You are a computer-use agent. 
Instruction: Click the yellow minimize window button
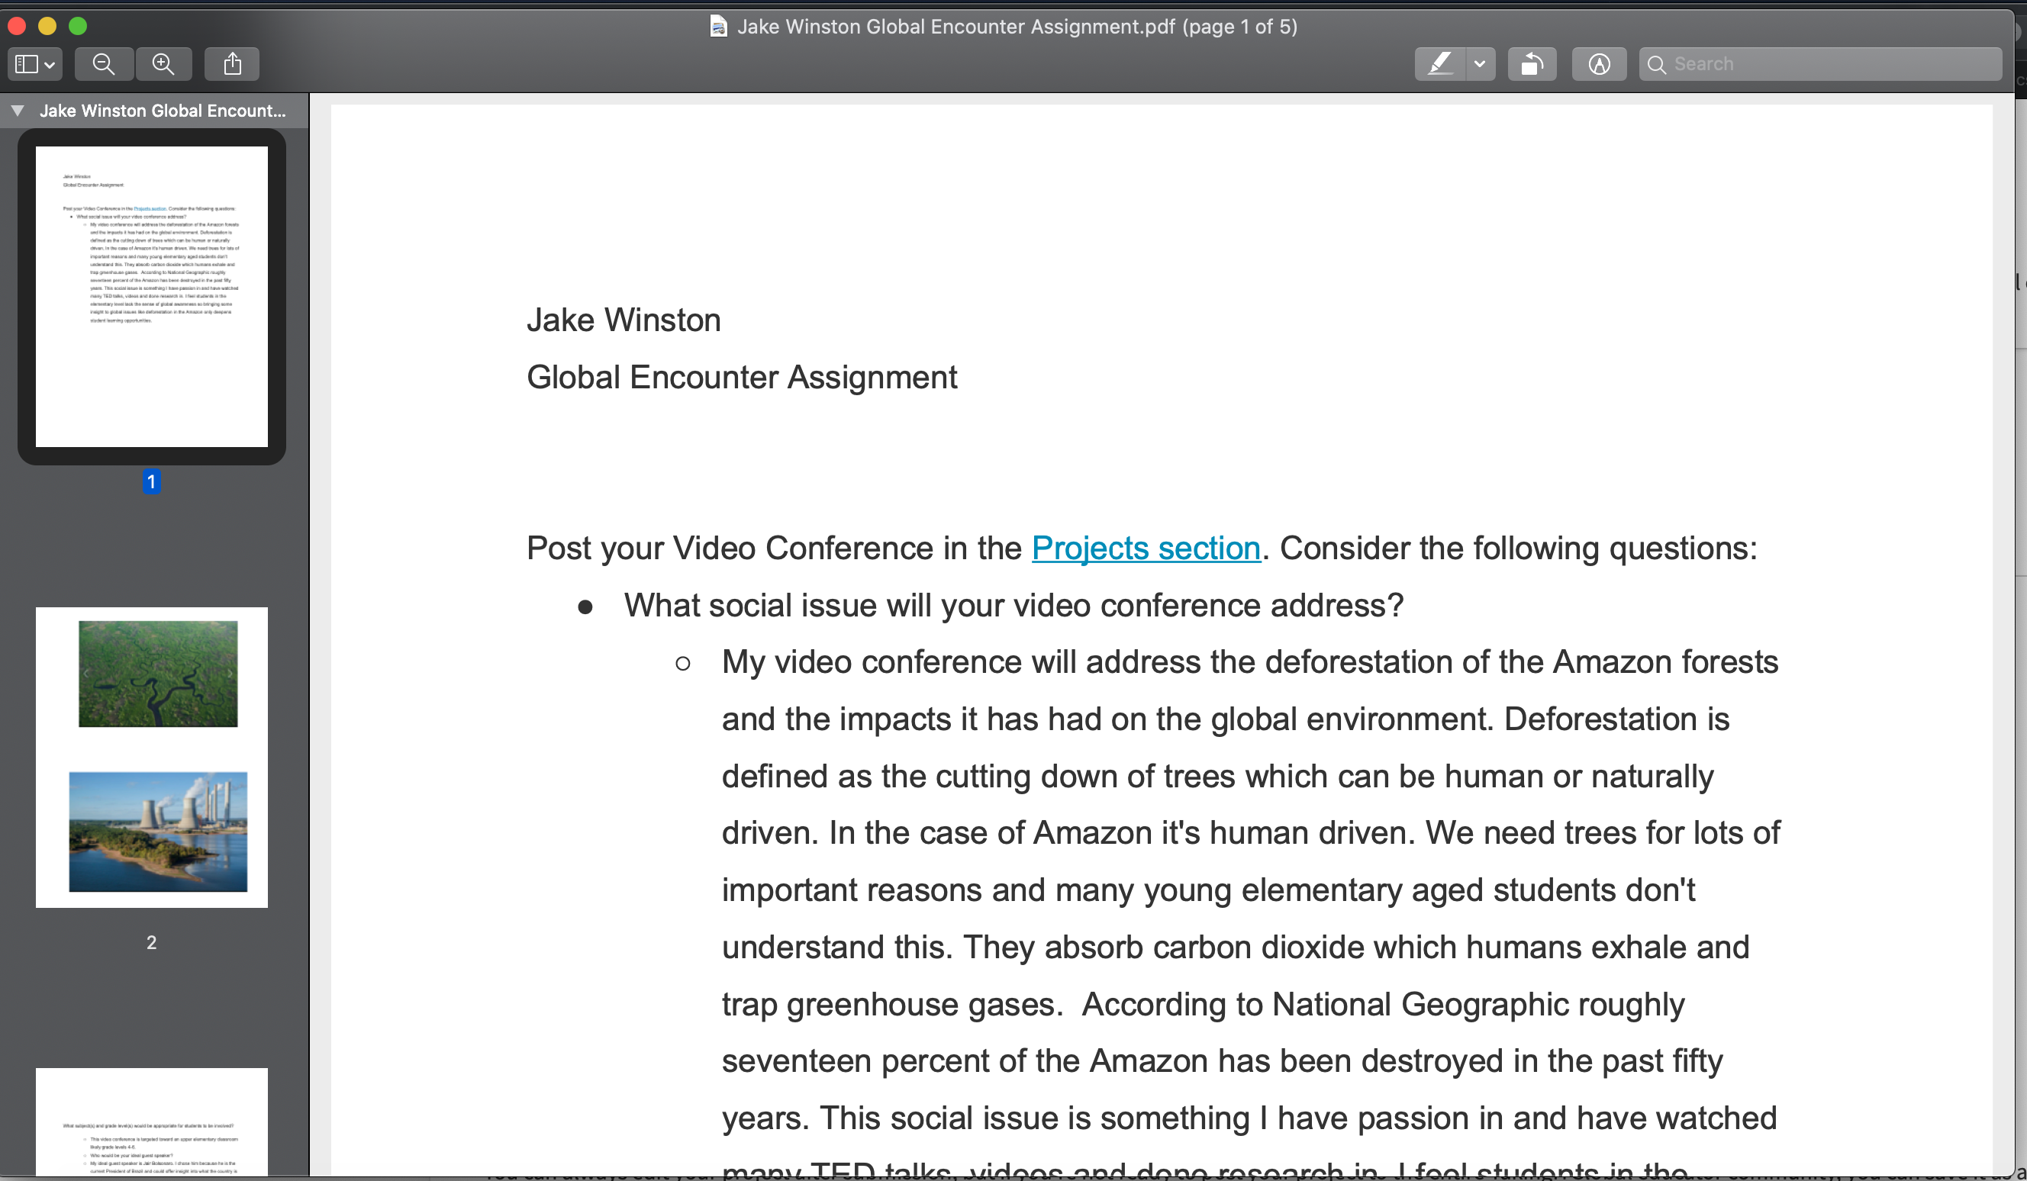click(47, 27)
